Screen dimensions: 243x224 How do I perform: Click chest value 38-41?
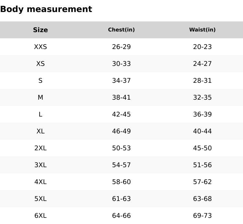[121, 97]
